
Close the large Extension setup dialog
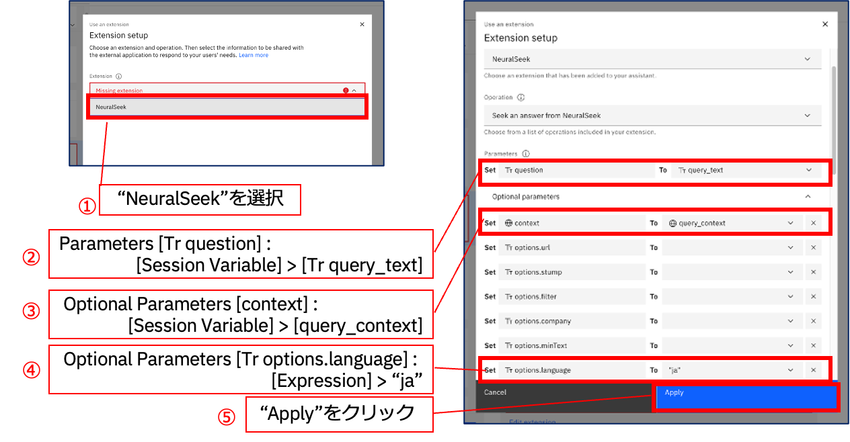click(x=825, y=24)
